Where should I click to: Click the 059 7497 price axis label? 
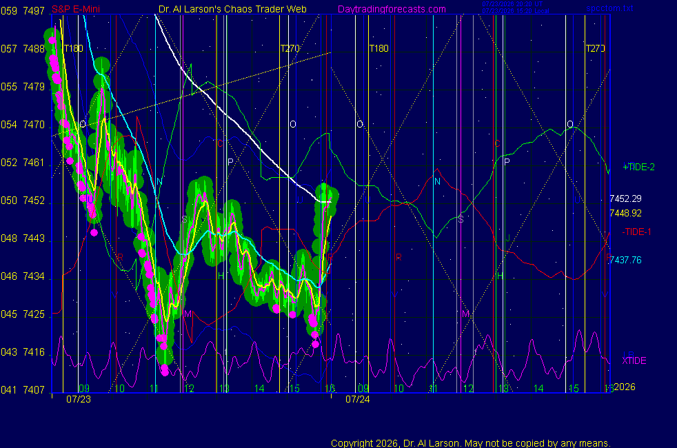coord(23,11)
